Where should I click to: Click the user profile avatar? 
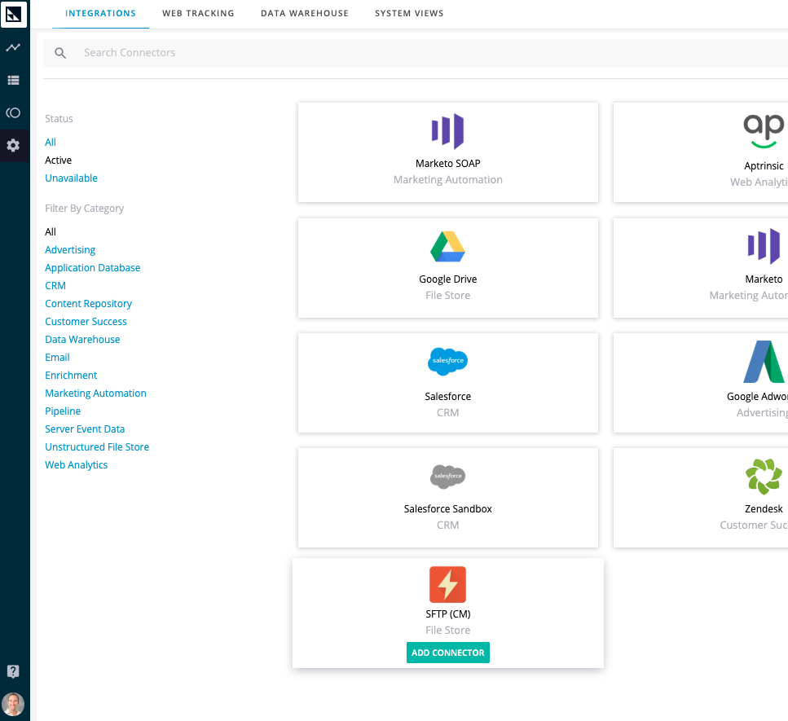14,705
